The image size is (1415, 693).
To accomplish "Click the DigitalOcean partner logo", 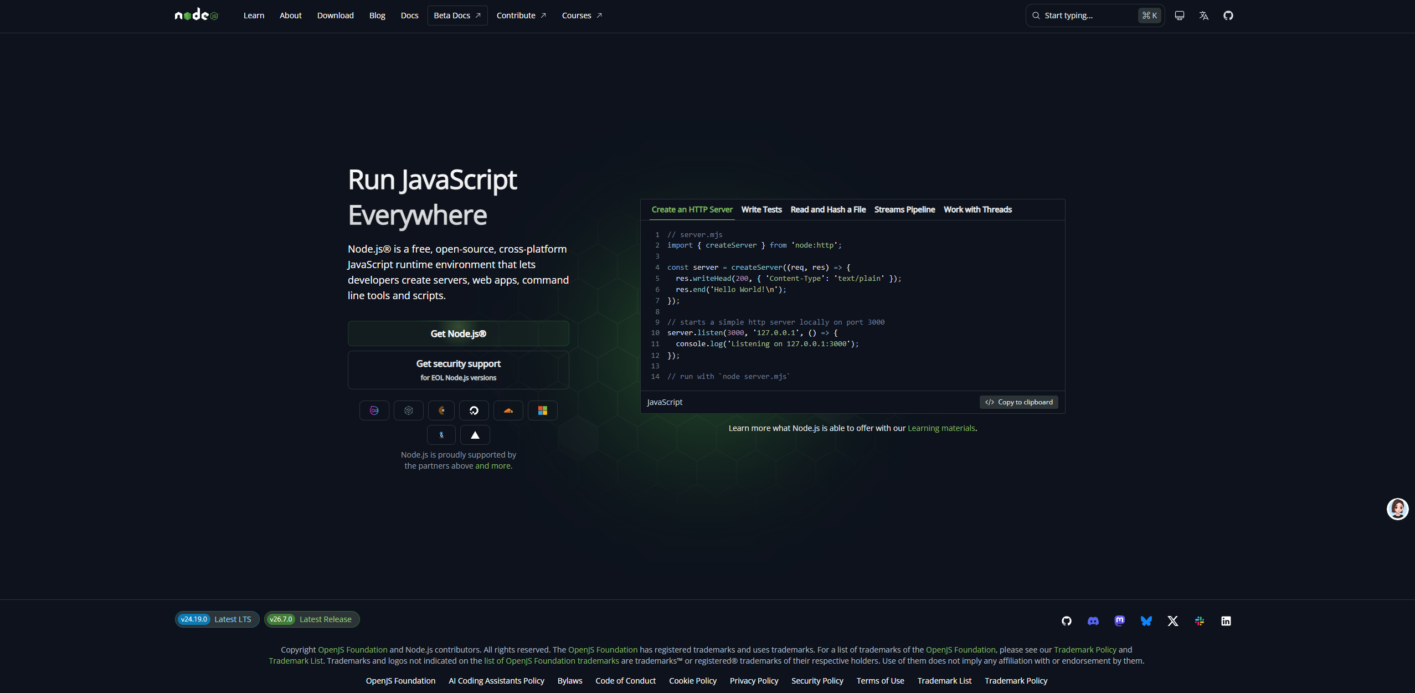I will [474, 410].
